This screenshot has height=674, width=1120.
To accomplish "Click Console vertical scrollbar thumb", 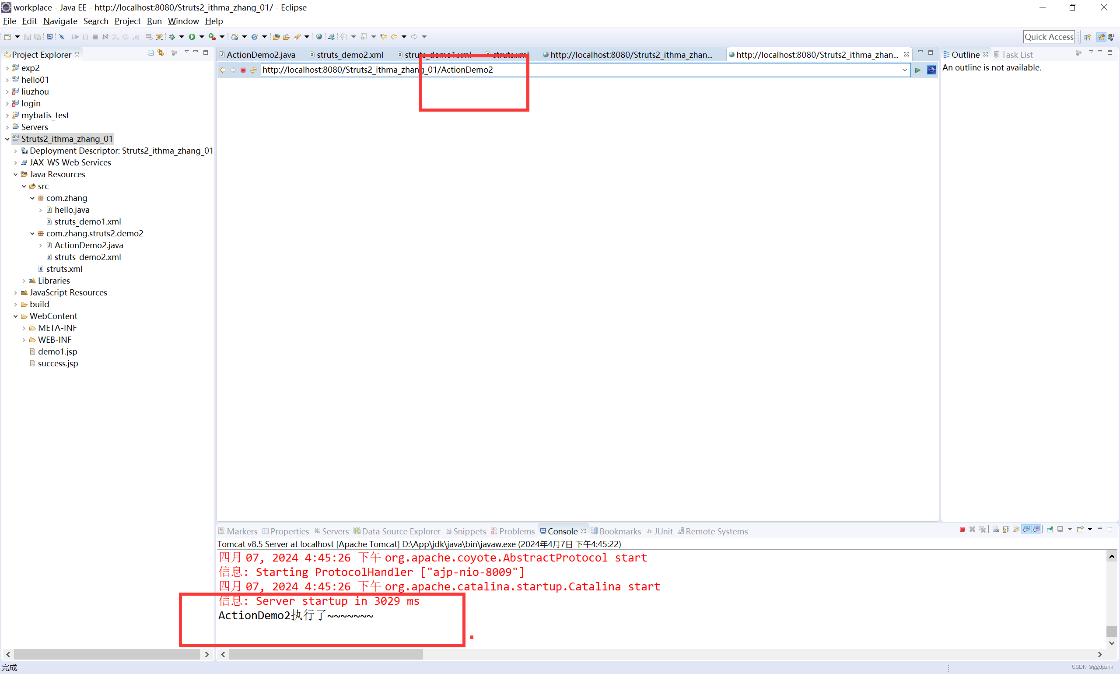I will 1111,631.
